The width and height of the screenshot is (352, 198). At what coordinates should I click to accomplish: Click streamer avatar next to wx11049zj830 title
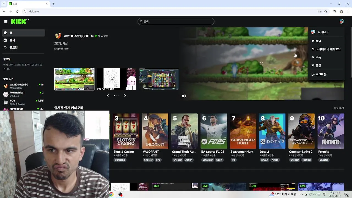58,36
